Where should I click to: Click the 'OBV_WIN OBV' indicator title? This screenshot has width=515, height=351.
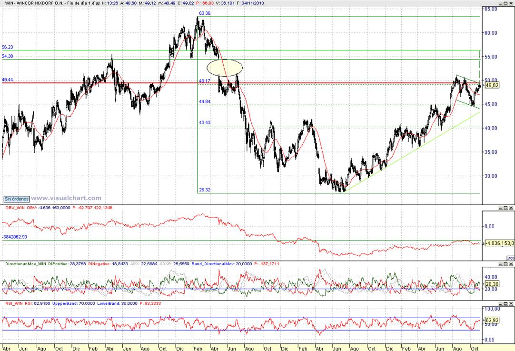(x=20, y=208)
